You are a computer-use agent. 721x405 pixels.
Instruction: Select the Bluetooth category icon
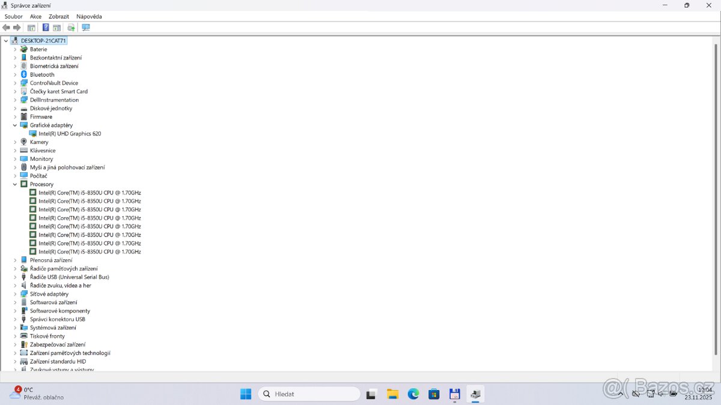coord(24,74)
